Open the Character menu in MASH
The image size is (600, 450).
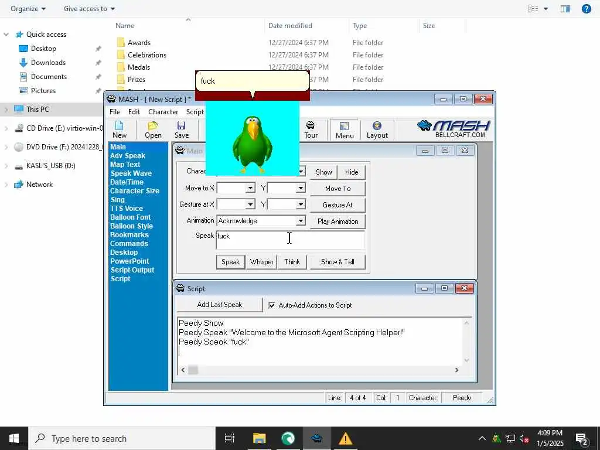[163, 112]
